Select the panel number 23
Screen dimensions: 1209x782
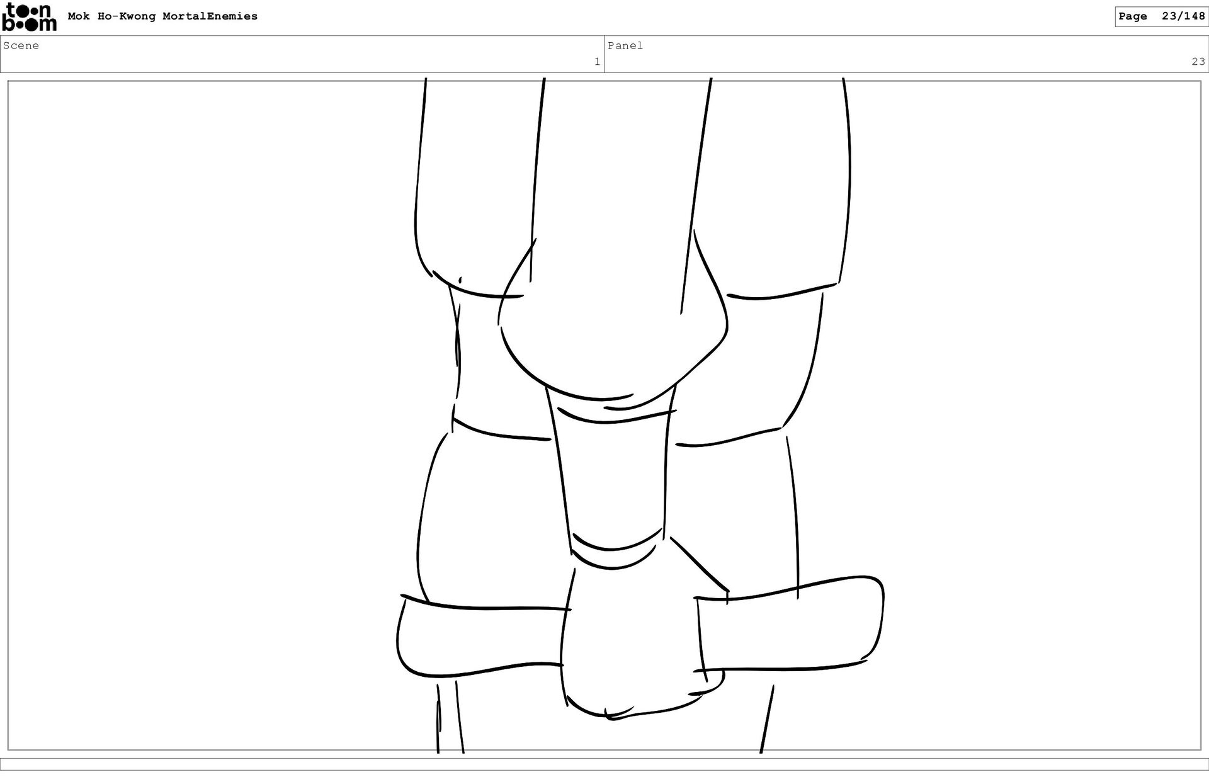tap(1198, 62)
